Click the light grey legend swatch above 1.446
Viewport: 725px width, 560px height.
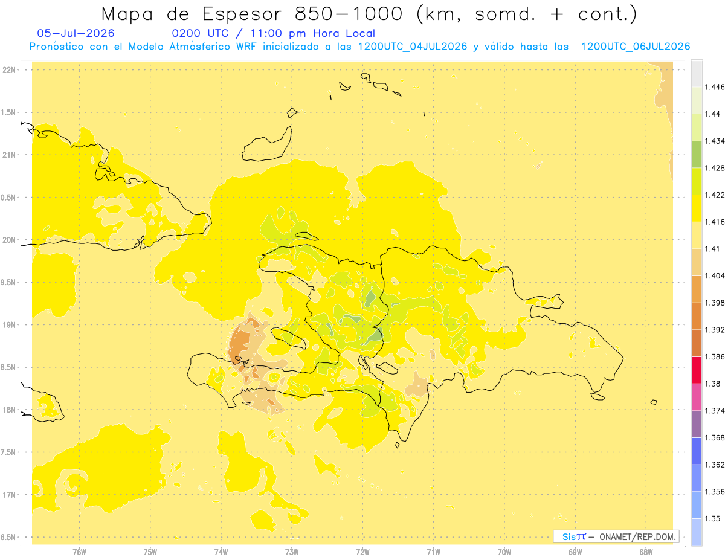click(697, 74)
